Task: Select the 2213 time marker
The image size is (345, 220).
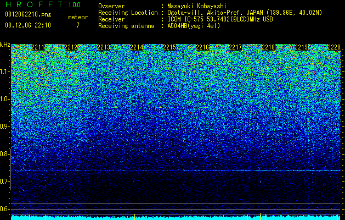Action: tap(104, 47)
